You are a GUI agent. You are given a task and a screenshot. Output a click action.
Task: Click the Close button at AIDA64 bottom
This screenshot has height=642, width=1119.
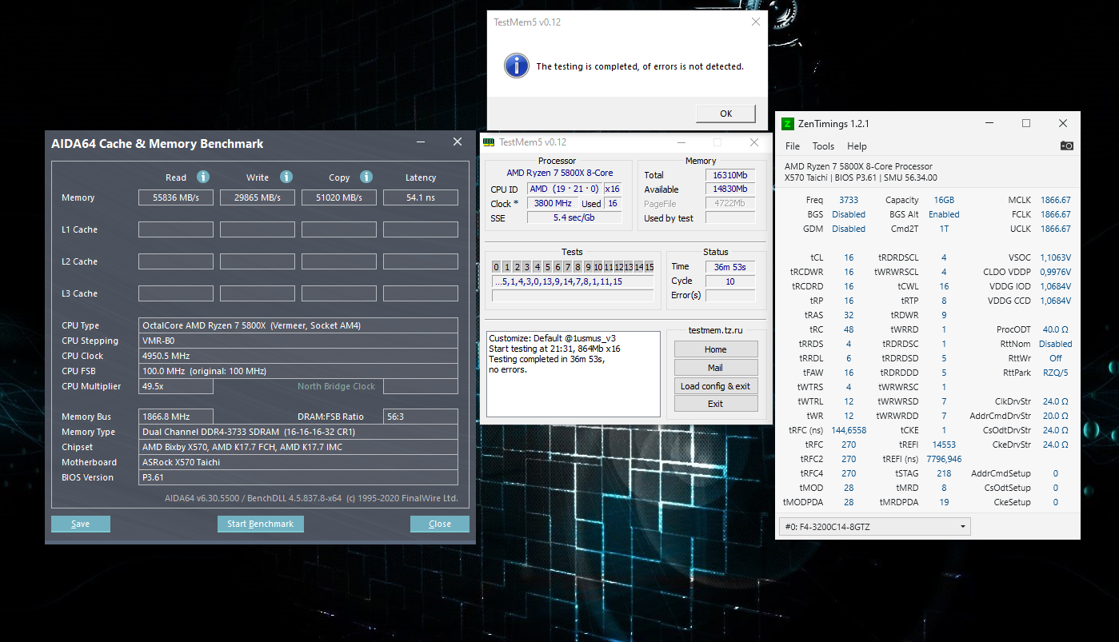click(x=440, y=524)
